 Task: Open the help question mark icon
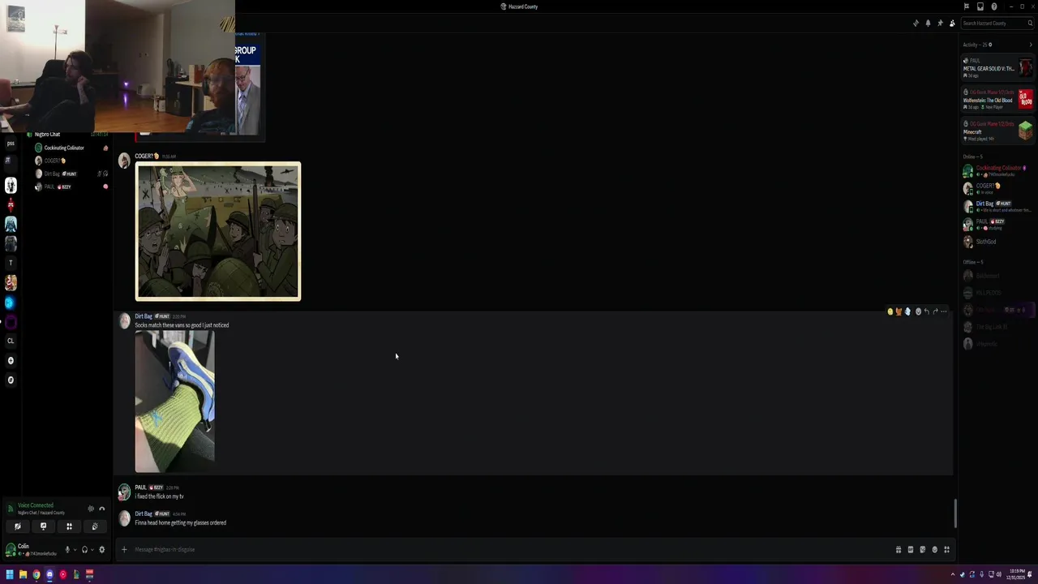coord(994,6)
